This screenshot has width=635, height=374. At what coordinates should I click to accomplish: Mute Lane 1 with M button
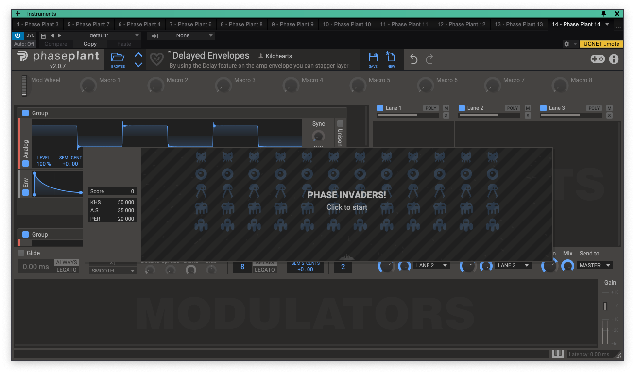point(446,108)
